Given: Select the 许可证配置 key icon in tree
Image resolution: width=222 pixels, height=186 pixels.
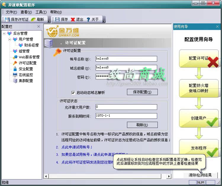Looking at the screenshot, I should (x=15, y=63).
